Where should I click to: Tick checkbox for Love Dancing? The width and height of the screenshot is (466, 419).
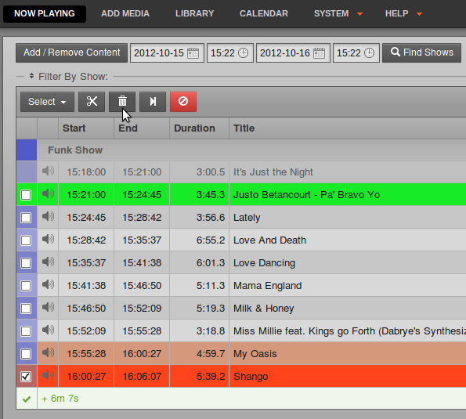pos(26,263)
